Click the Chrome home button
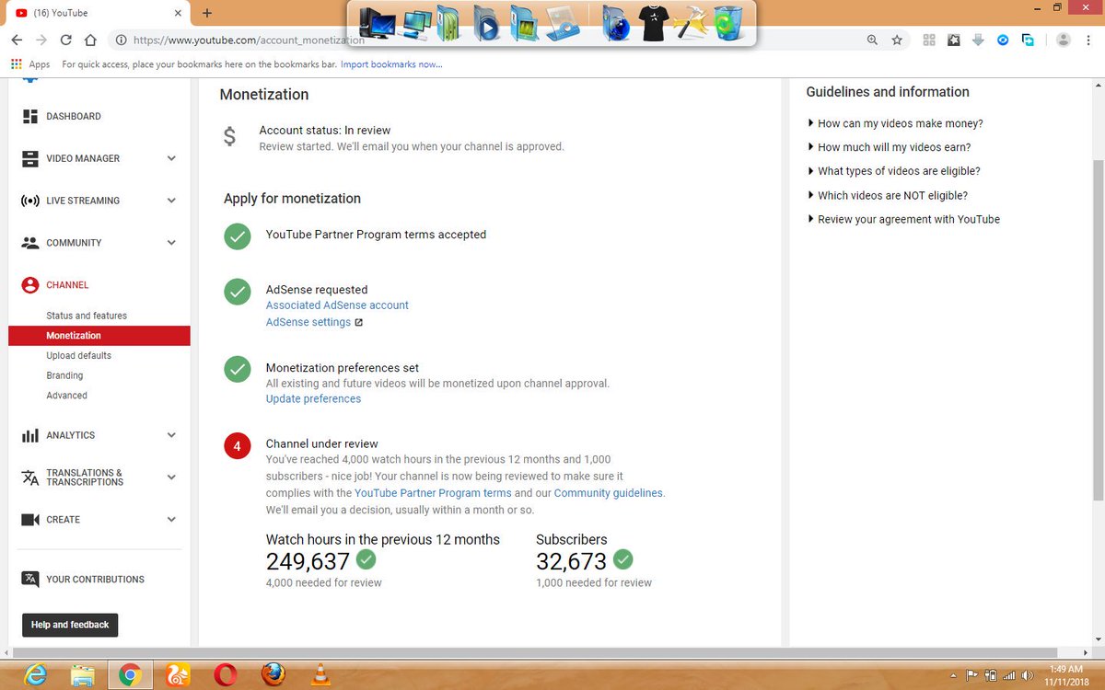Viewport: 1105px width, 690px height. tap(90, 40)
